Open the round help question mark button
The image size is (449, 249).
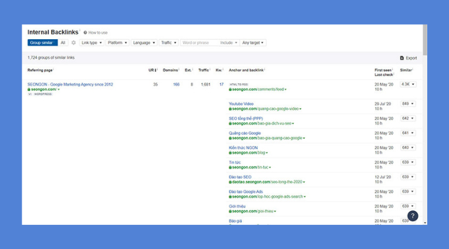[413, 216]
